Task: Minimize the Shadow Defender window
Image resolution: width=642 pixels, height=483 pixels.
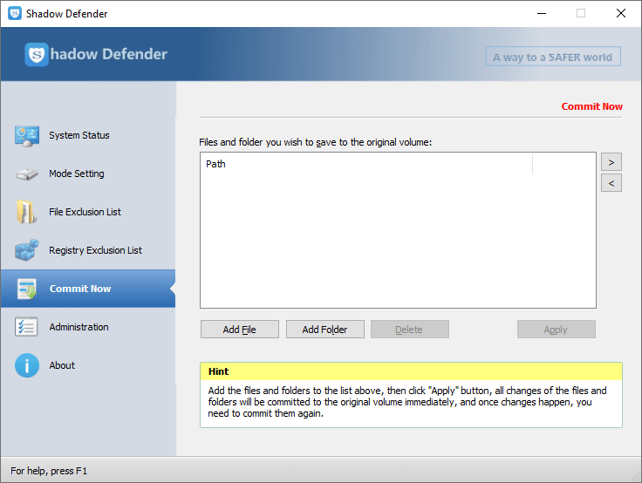Action: (x=542, y=13)
